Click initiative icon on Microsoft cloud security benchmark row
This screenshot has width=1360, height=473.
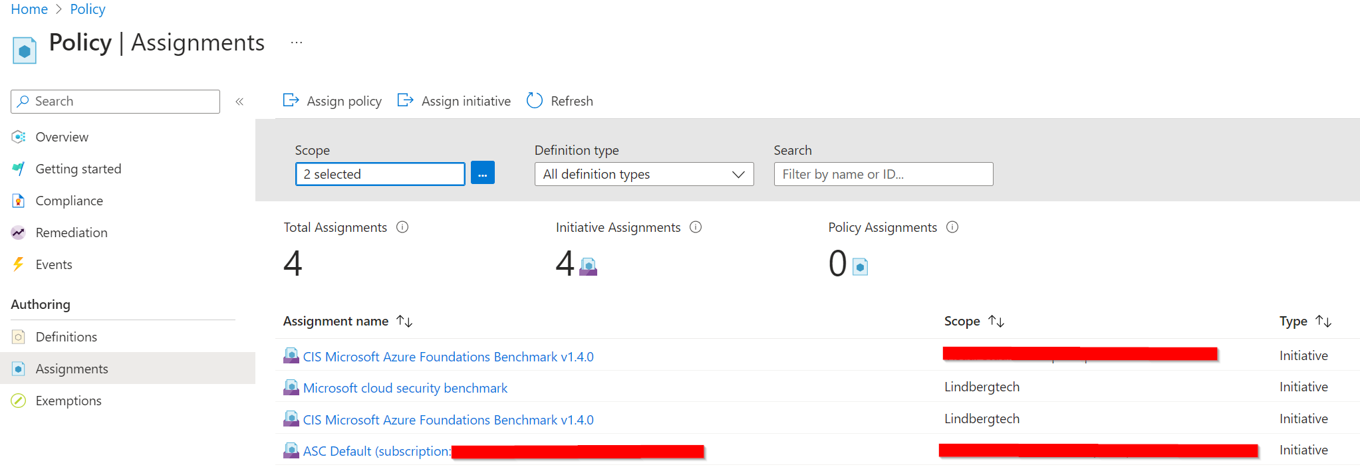click(x=291, y=387)
